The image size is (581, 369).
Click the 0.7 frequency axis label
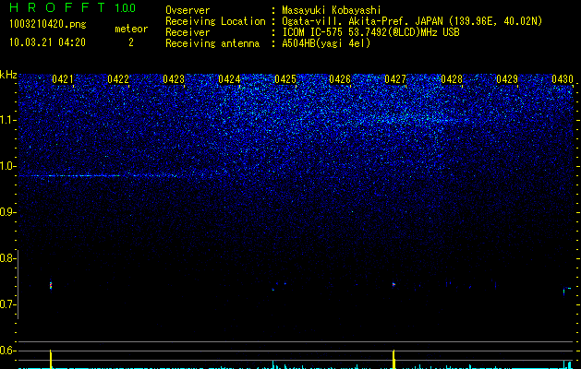[7, 304]
